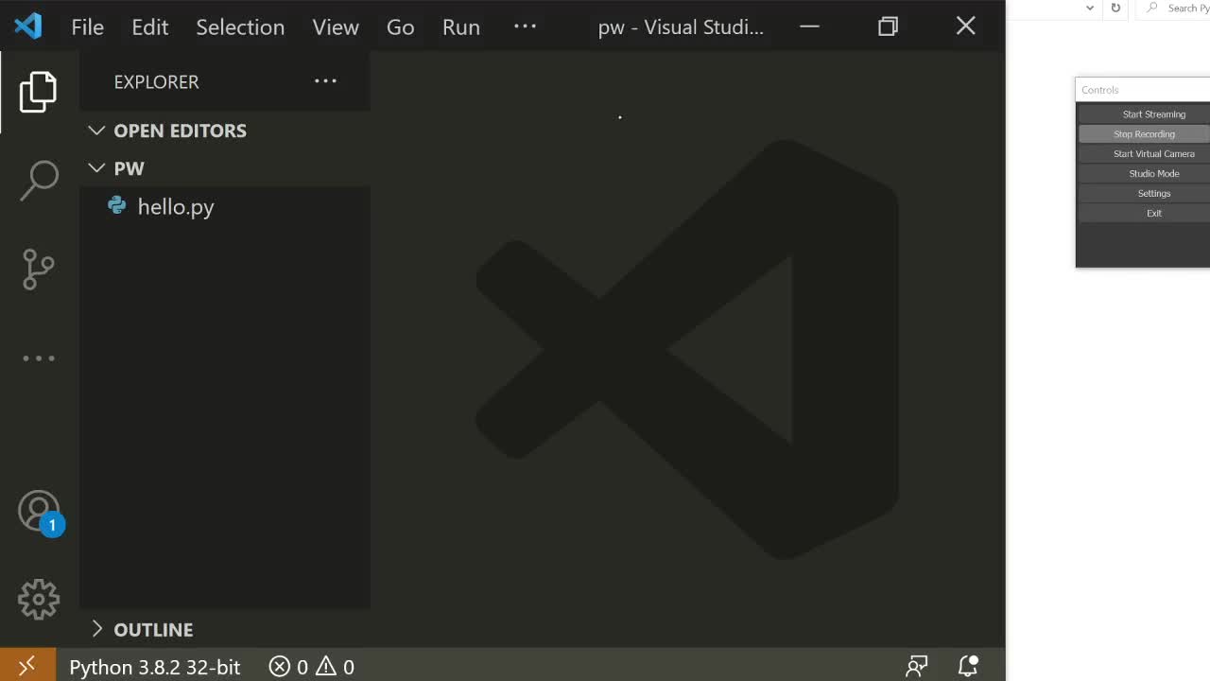Click the refresh icon in background window

[x=1115, y=9]
